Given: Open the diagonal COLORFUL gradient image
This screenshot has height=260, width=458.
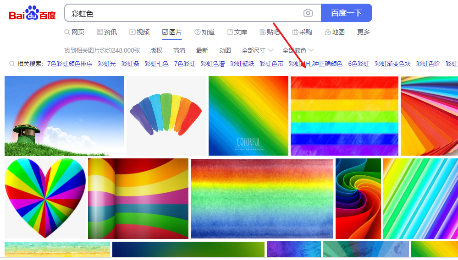Looking at the screenshot, I should [248, 116].
